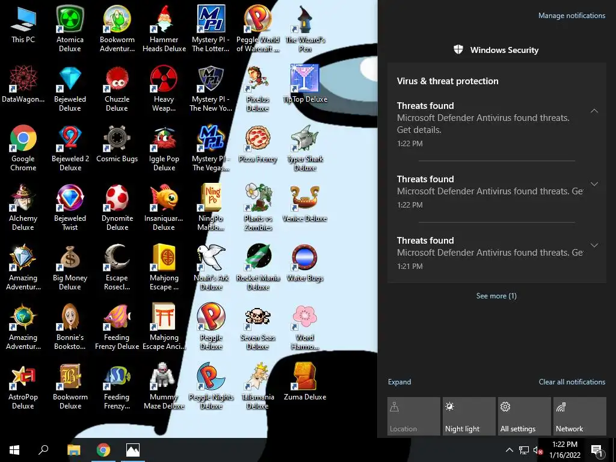Open the taskbar clock and date

564,450
